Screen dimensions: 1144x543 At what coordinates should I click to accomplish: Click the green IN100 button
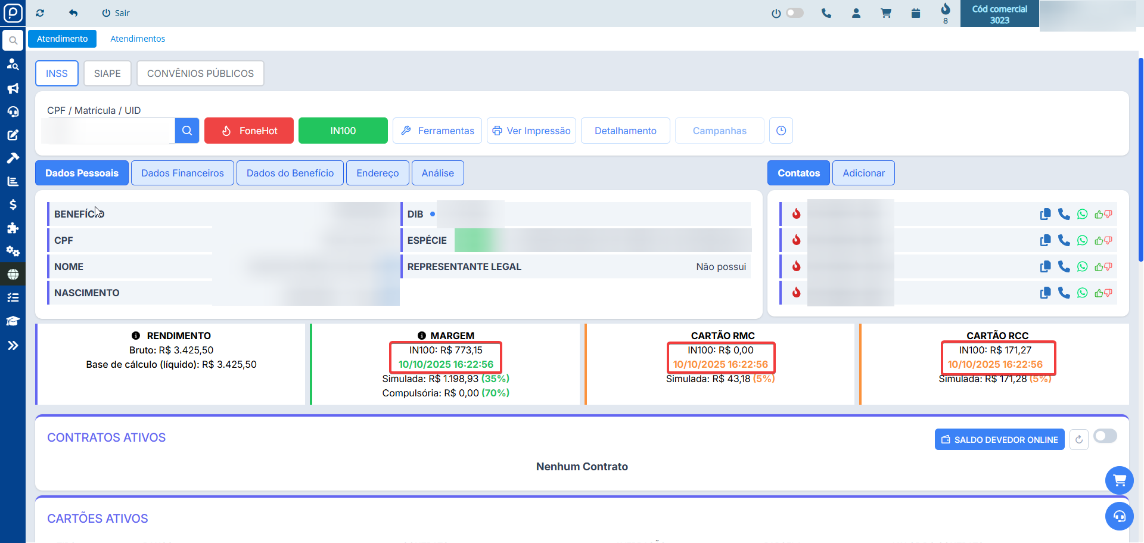(343, 131)
